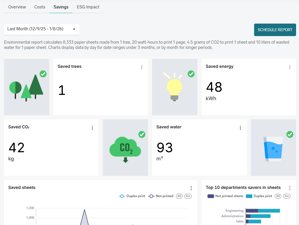Open the Saved sheets chart options menu
299x225 pixels.
coord(191,188)
